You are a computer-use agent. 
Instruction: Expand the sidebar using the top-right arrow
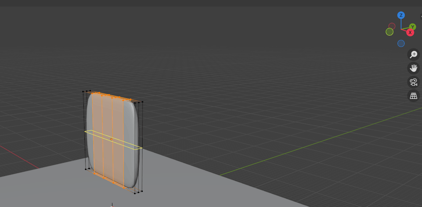coord(421,16)
